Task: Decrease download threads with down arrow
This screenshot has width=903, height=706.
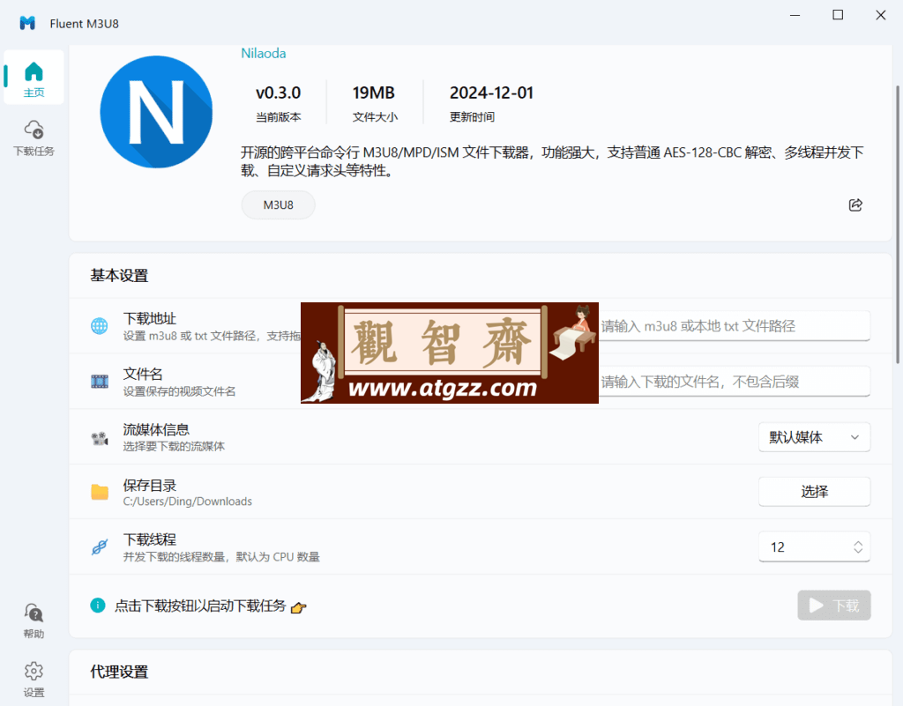Action: pyautogui.click(x=857, y=551)
